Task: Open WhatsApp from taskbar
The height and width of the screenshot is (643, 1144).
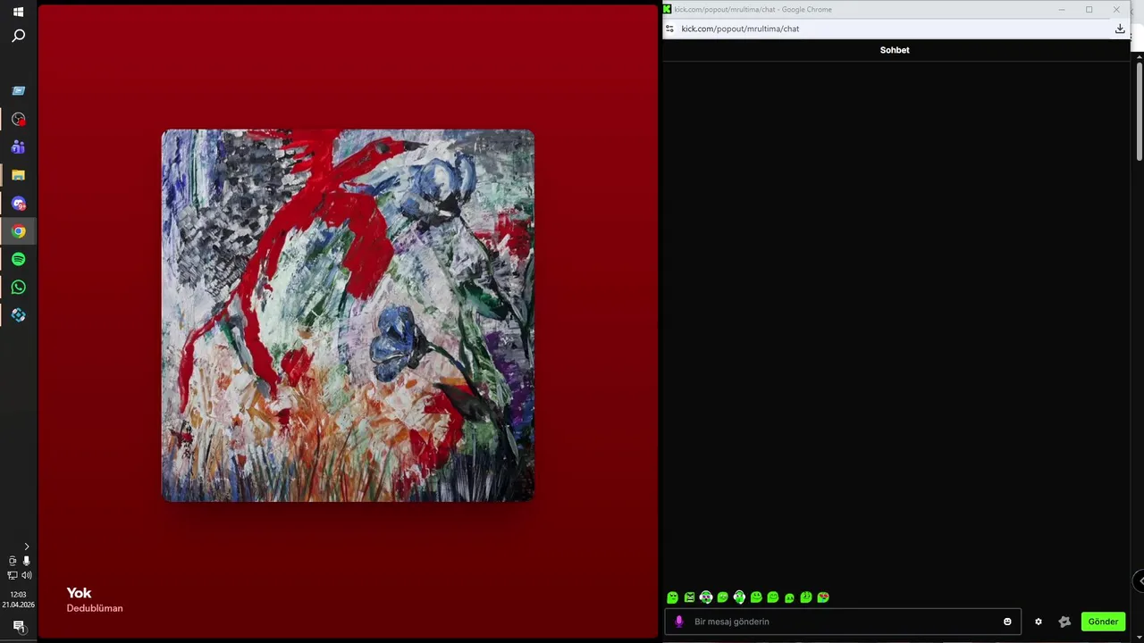Action: (18, 287)
